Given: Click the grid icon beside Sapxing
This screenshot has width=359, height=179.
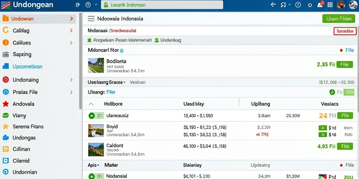Looking at the screenshot, I should (6, 54).
